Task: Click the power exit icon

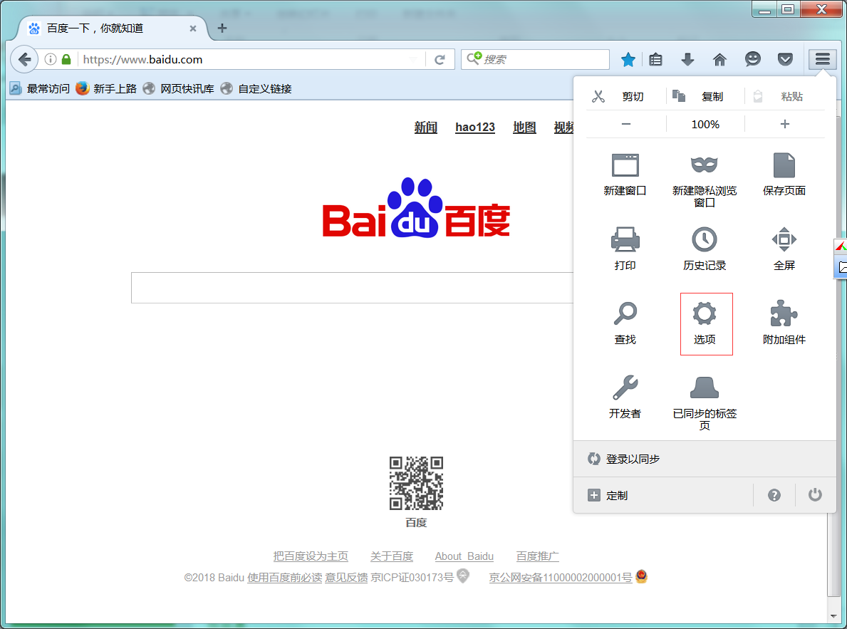Action: 815,494
